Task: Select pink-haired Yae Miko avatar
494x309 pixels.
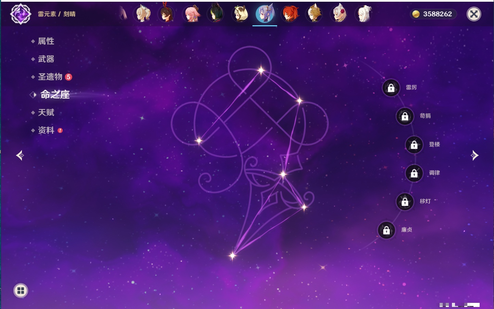Action: pyautogui.click(x=192, y=14)
